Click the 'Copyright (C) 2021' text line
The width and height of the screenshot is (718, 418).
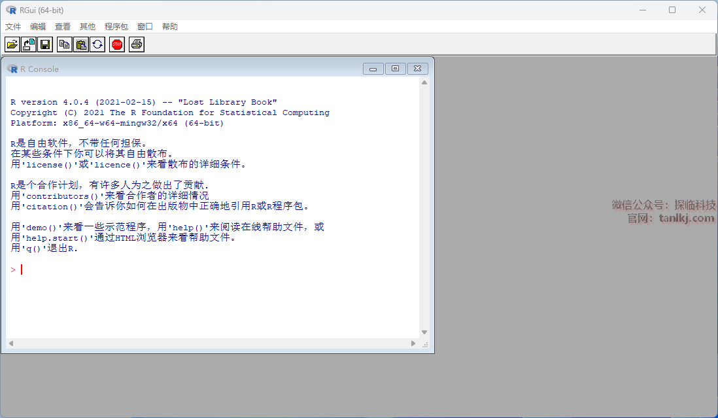tap(170, 113)
